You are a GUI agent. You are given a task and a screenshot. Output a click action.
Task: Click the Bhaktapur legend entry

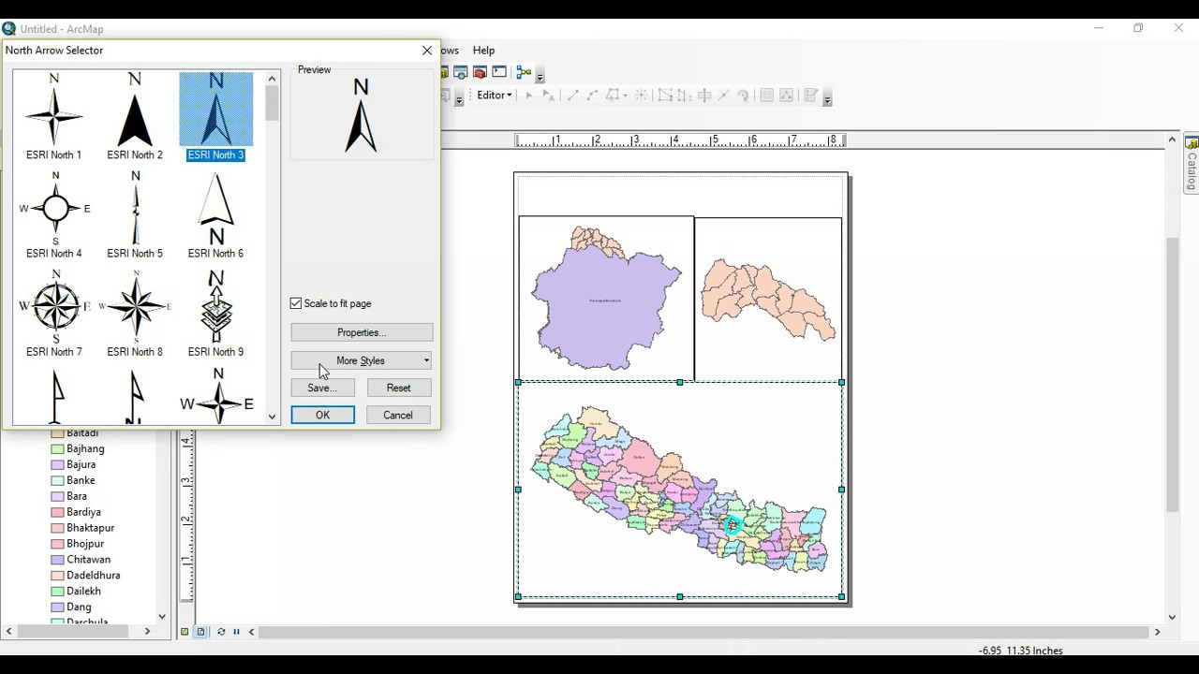click(91, 528)
